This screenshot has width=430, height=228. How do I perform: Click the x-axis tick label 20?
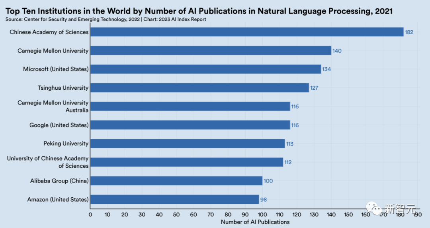(x=125, y=215)
